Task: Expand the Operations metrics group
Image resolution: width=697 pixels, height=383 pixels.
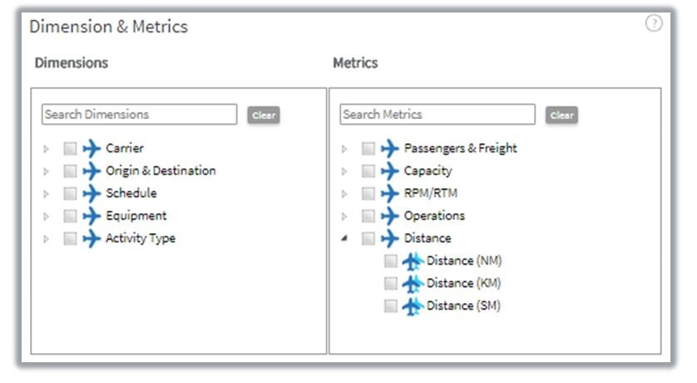Action: click(344, 216)
